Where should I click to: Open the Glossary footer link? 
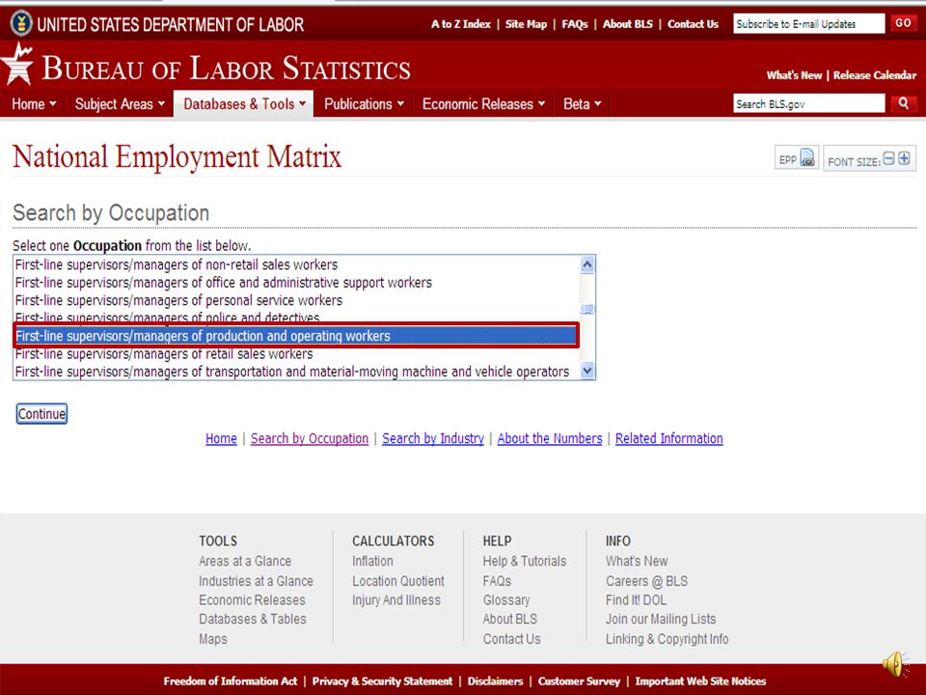(x=506, y=599)
